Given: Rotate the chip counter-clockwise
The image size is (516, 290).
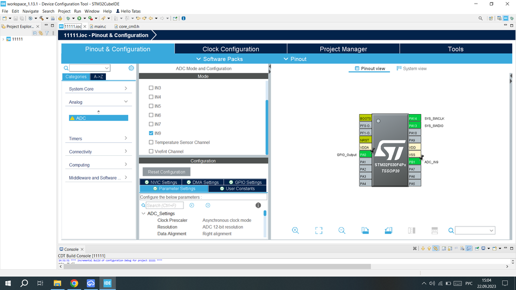Looking at the screenshot, I should (x=388, y=231).
